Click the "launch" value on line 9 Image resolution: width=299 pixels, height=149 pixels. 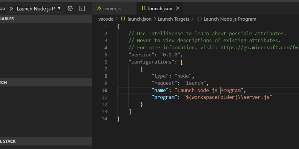point(195,83)
